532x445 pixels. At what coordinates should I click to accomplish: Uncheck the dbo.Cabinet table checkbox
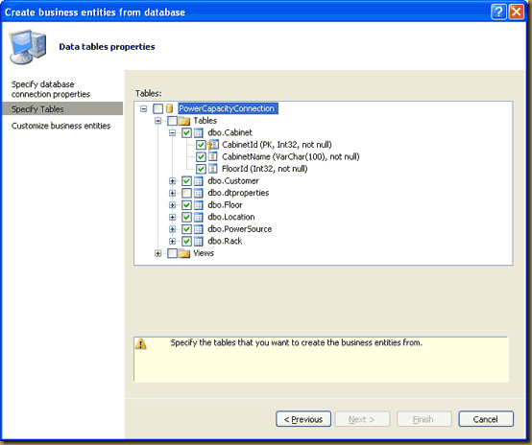pos(186,133)
